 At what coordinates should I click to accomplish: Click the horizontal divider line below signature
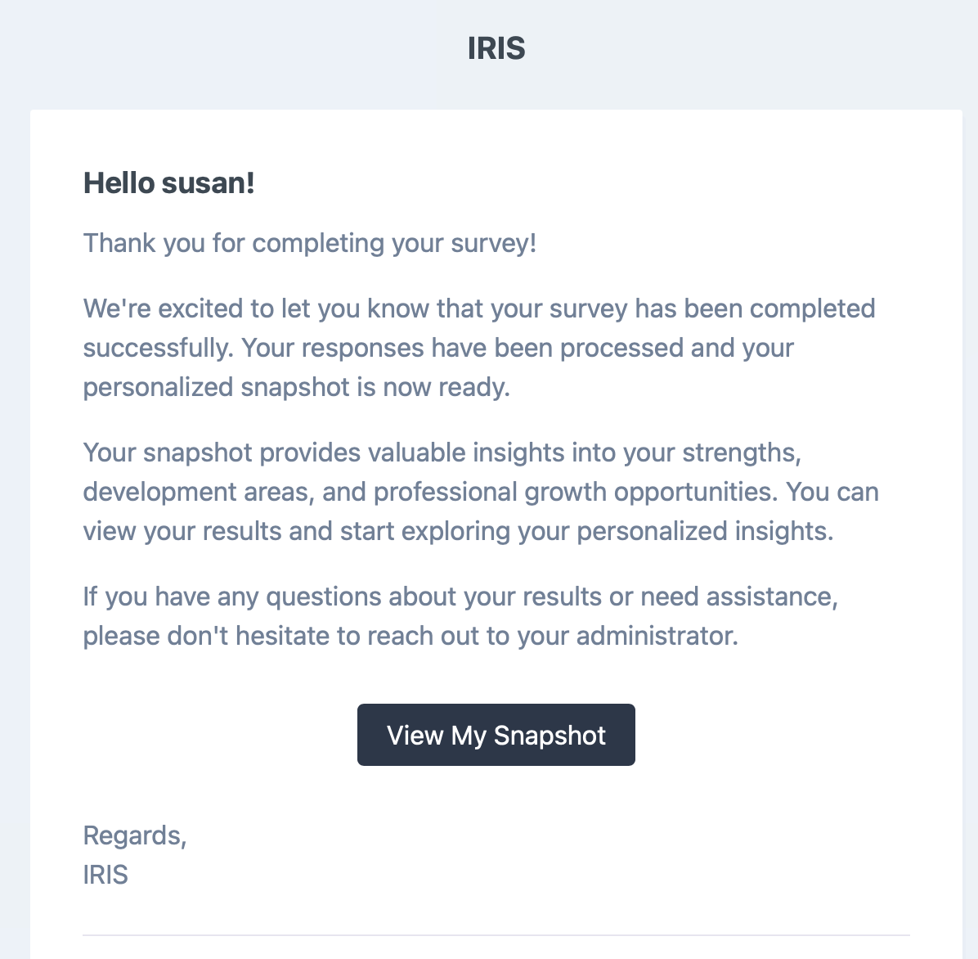(496, 935)
